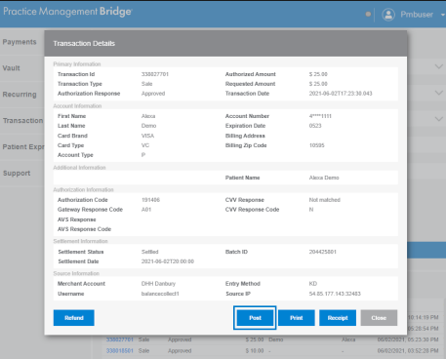Open the Payments sidebar menu
The width and height of the screenshot is (446, 359).
tap(20, 42)
